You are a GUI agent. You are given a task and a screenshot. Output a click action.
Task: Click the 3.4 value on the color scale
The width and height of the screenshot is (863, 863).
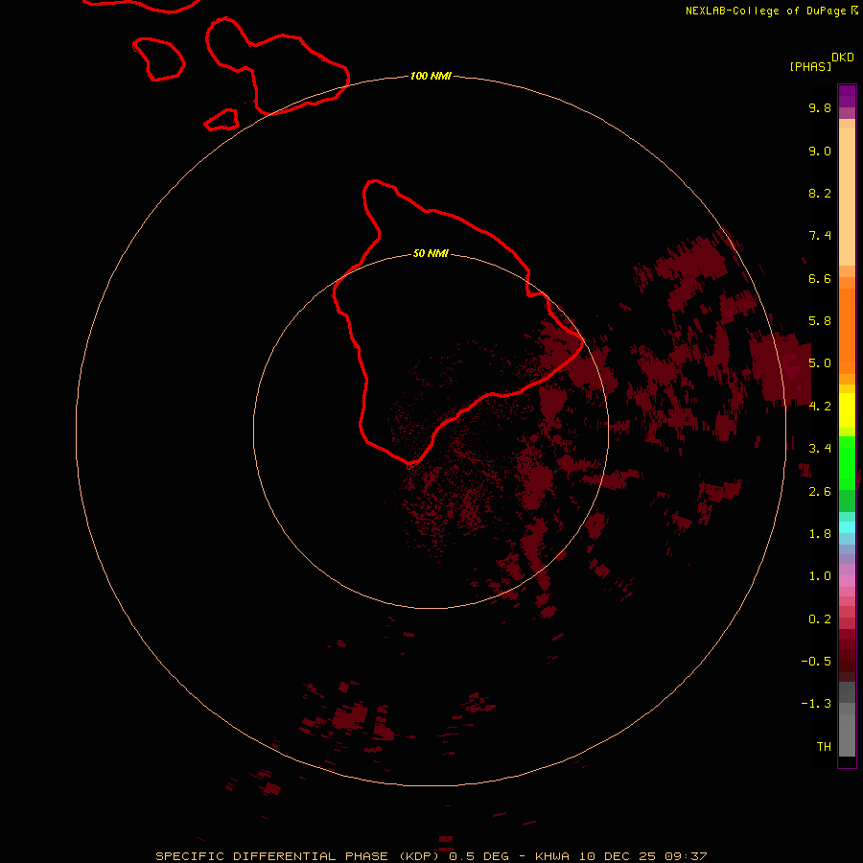click(x=820, y=449)
